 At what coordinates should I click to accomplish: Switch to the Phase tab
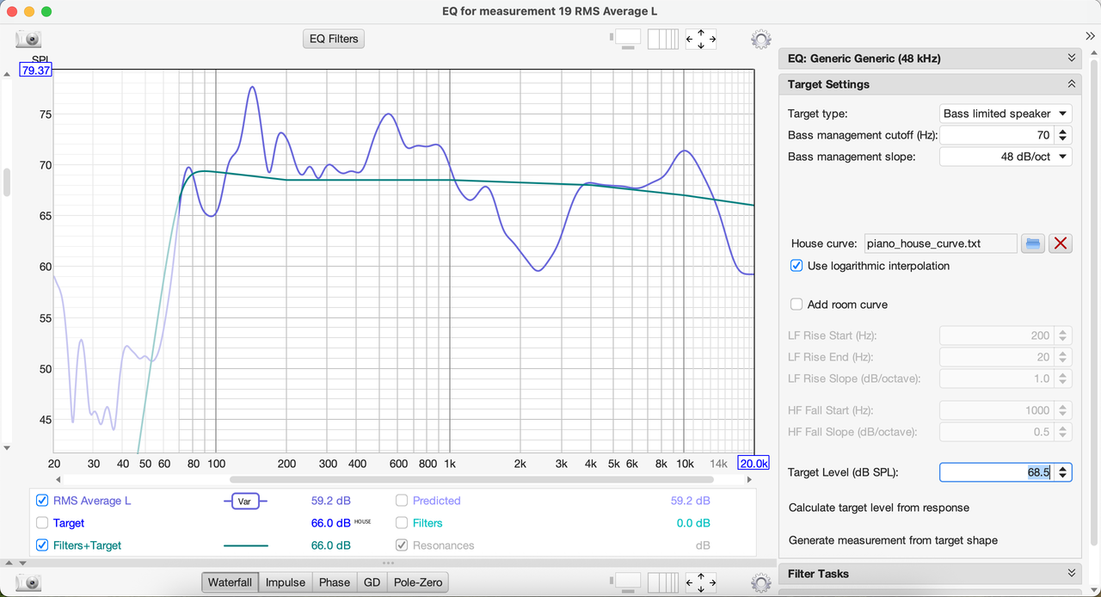(335, 582)
